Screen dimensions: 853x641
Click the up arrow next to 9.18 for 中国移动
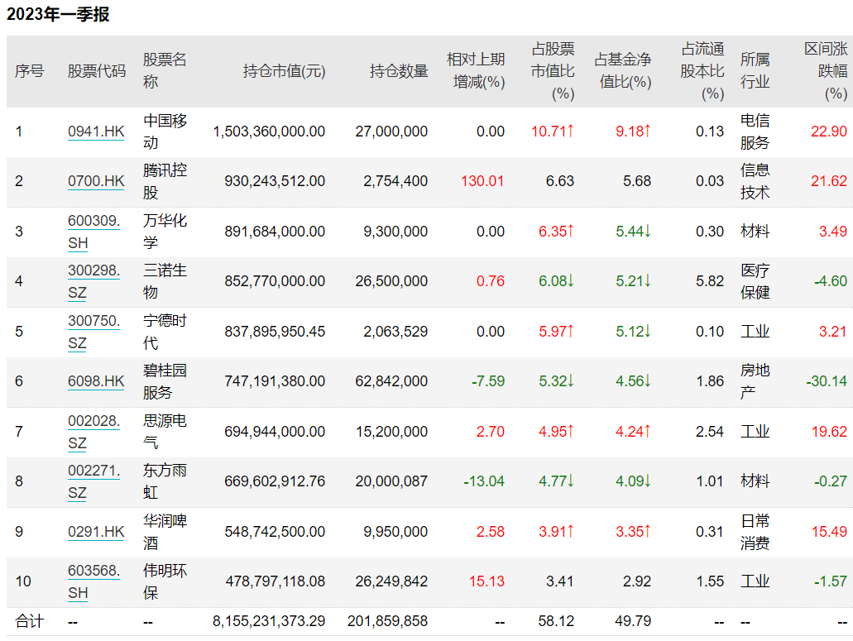pos(648,131)
